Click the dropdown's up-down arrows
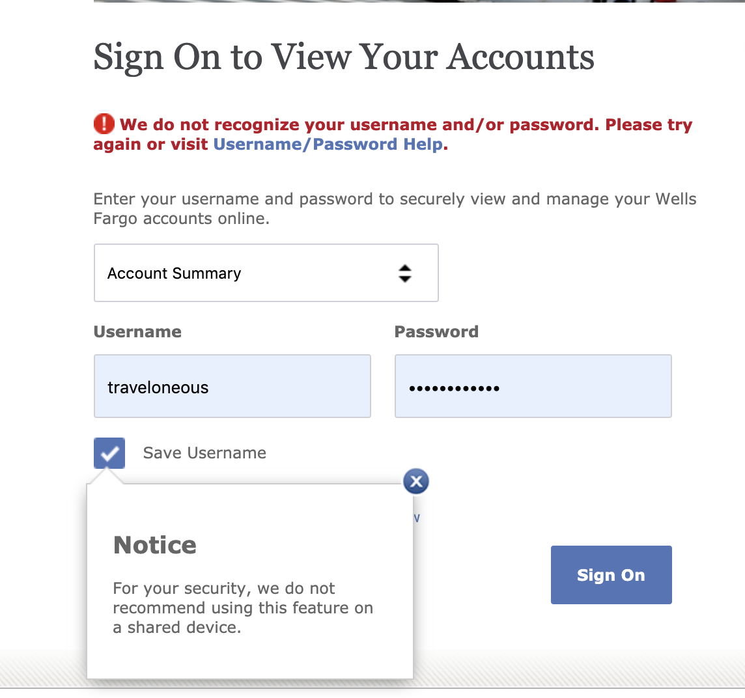The image size is (745, 698). (405, 273)
